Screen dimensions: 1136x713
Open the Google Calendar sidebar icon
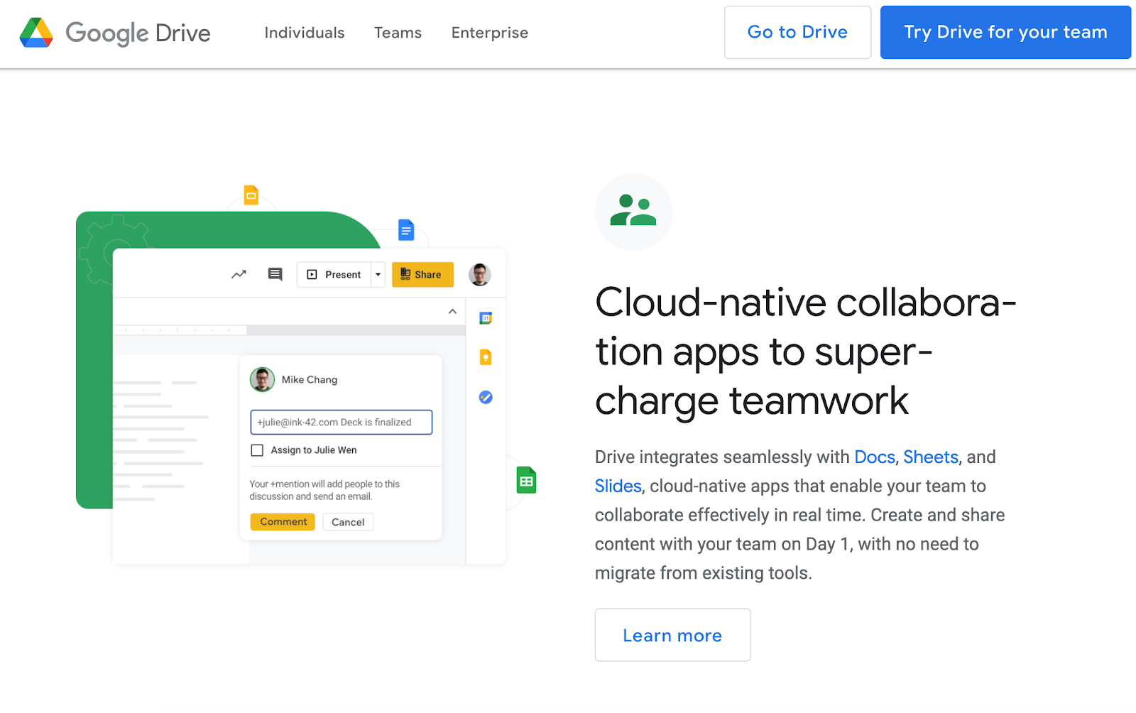point(486,318)
